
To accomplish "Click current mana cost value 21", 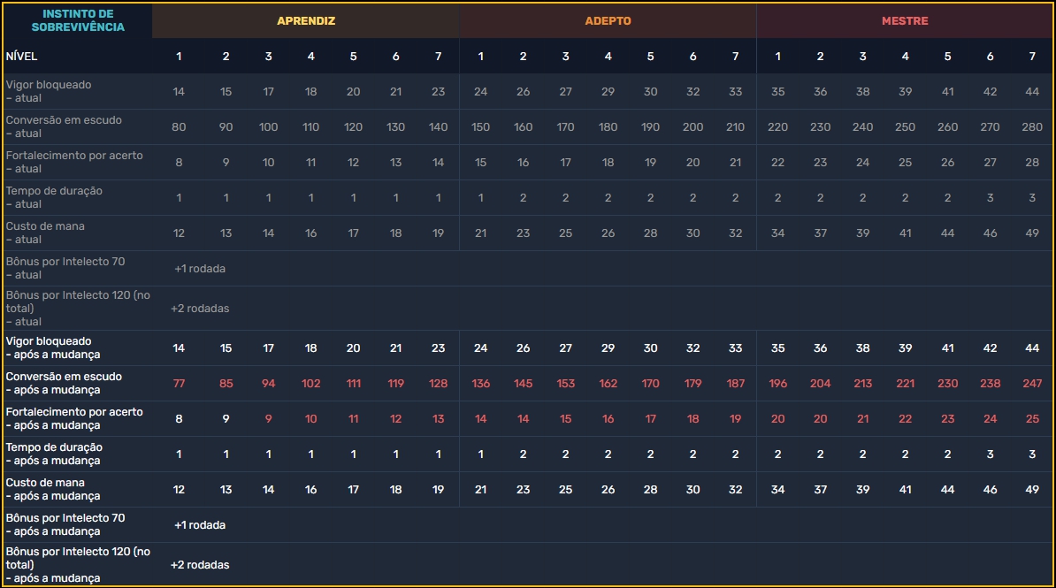I will 480,233.
